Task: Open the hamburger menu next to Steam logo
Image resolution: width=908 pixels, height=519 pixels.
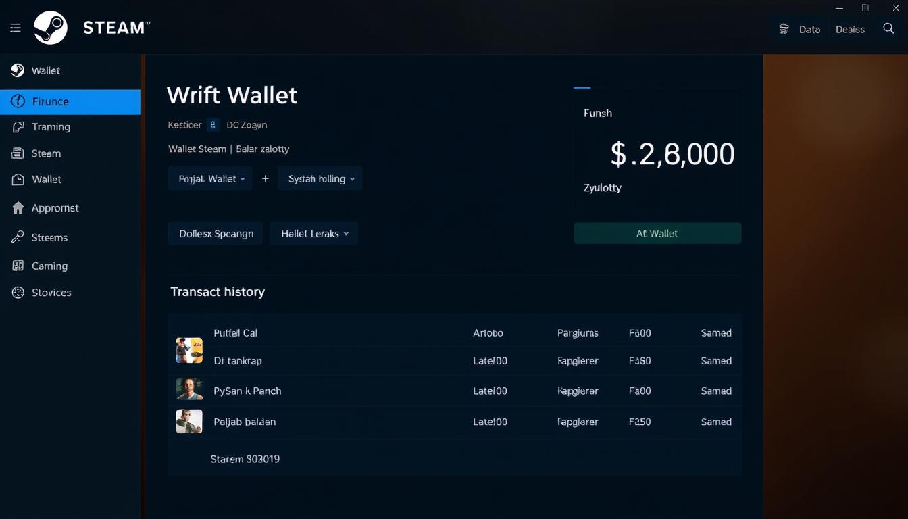Action: pyautogui.click(x=15, y=28)
